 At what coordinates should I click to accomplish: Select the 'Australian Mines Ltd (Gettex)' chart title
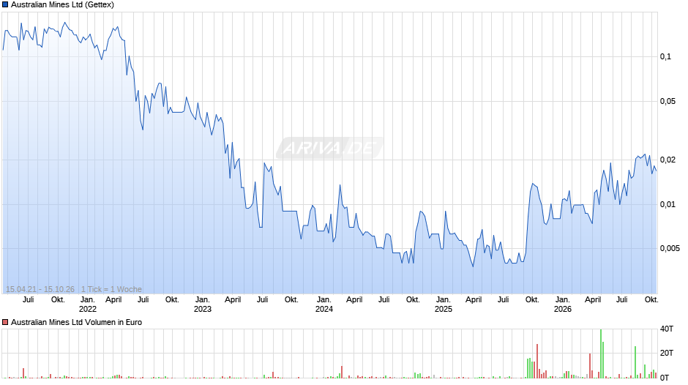pyautogui.click(x=62, y=5)
